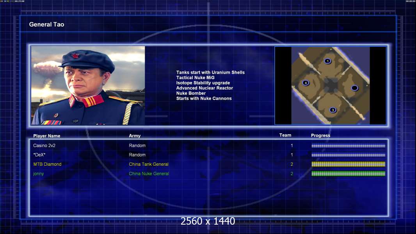This screenshot has width=416, height=234.
Task: Click Casino 2v2 loading progress bar
Action: (348, 146)
